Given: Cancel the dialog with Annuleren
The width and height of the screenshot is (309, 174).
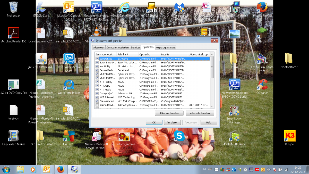Looking at the screenshot, I should 172,122.
